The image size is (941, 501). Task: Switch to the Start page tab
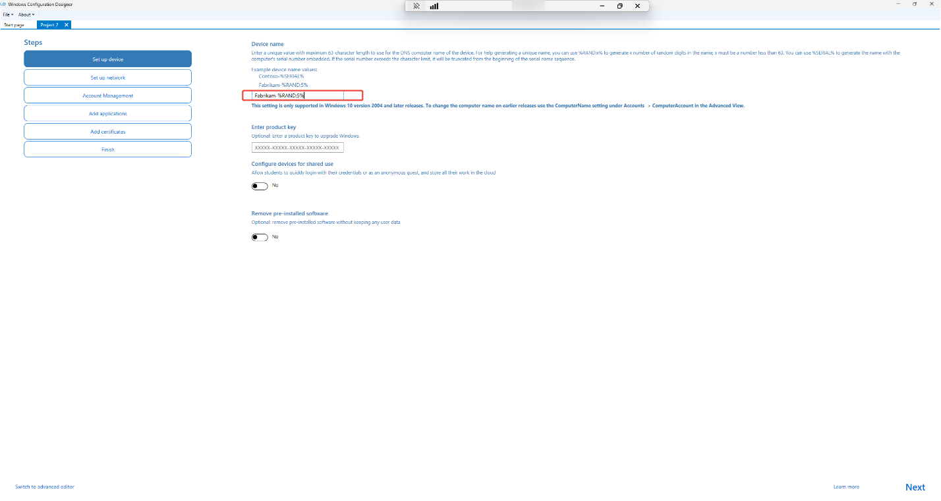(x=14, y=25)
